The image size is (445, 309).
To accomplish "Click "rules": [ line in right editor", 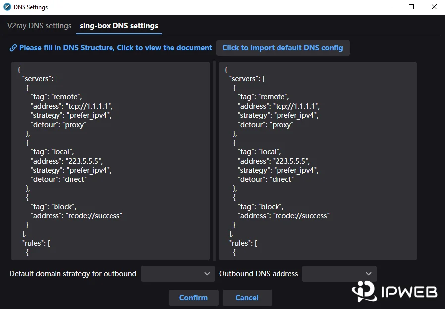I will click(243, 243).
